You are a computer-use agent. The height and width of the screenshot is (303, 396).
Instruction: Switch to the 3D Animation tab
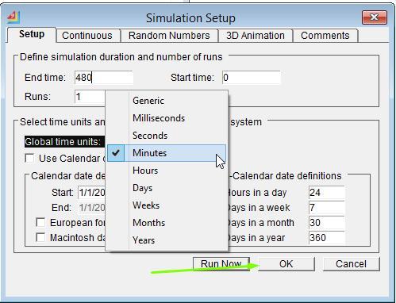tap(256, 36)
